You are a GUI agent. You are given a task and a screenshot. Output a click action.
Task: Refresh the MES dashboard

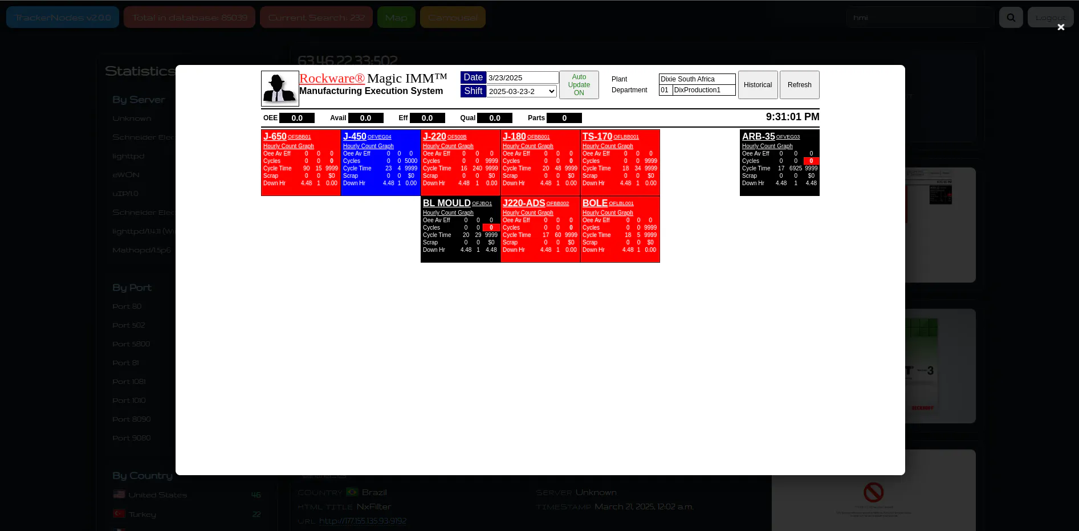coord(800,85)
